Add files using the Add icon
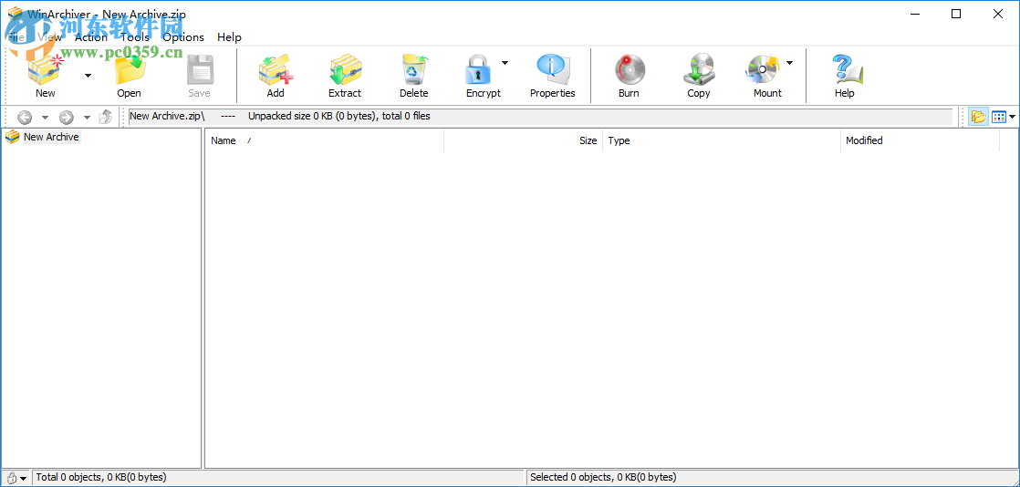The height and width of the screenshot is (487, 1020). click(276, 70)
